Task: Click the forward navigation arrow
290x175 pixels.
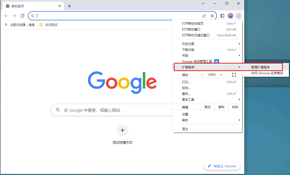Action: tap(14, 16)
